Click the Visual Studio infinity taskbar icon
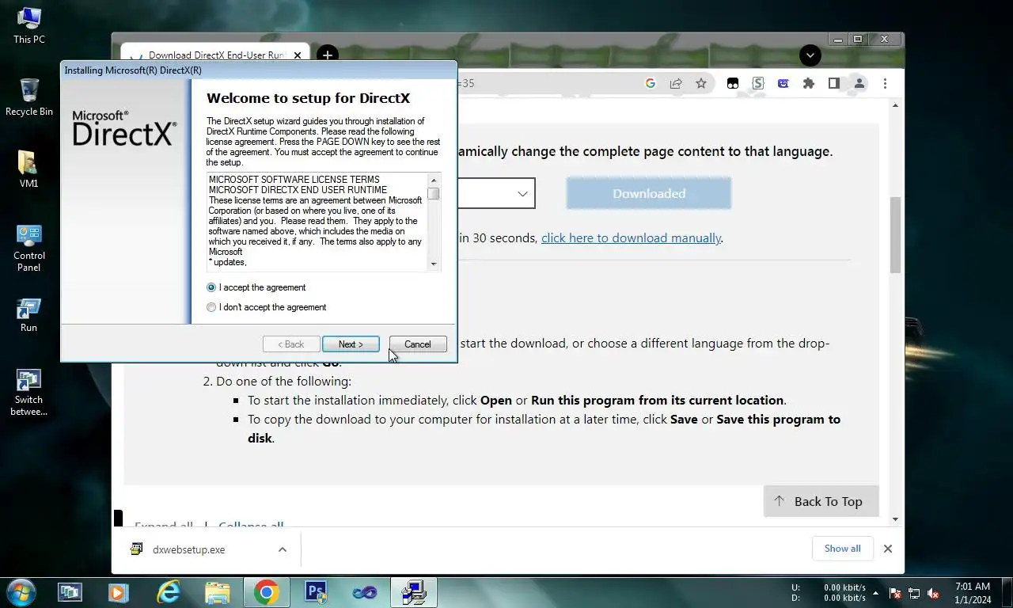This screenshot has width=1013, height=608. [365, 592]
